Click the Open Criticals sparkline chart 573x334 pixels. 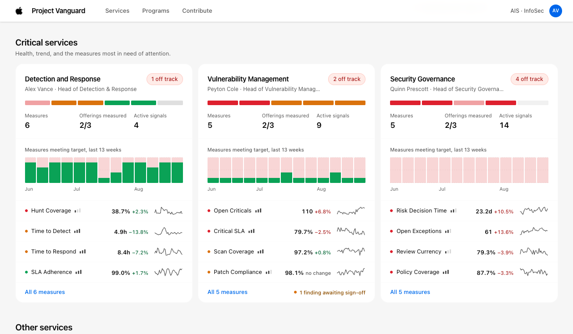click(351, 211)
